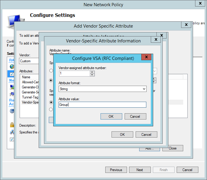Click OK in Configure VSA dialog
This screenshot has width=207, height=180.
pyautogui.click(x=111, y=117)
